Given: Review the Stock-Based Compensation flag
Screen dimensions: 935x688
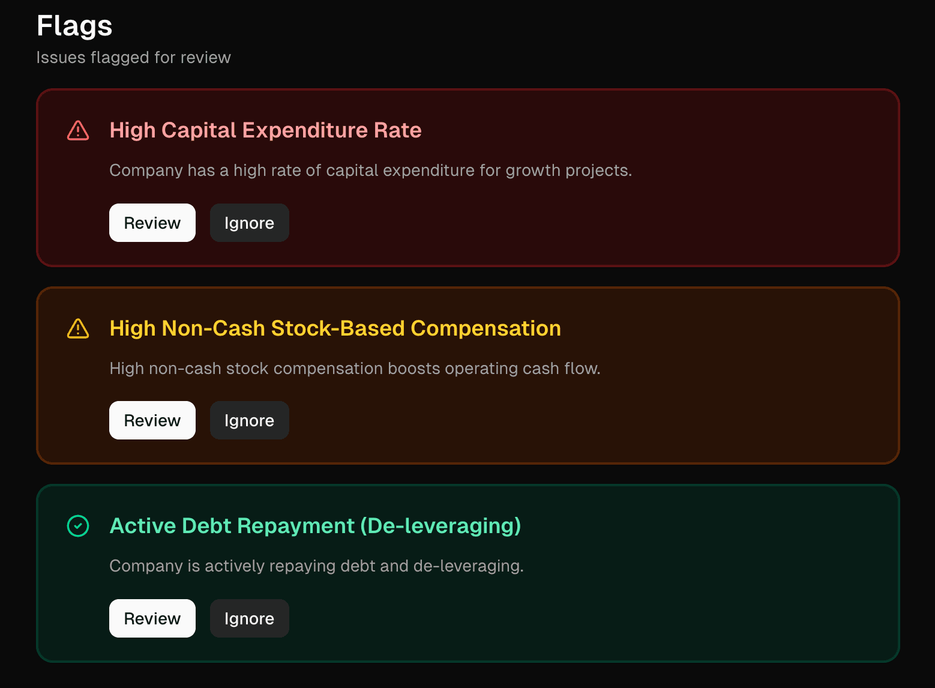Looking at the screenshot, I should (x=152, y=420).
